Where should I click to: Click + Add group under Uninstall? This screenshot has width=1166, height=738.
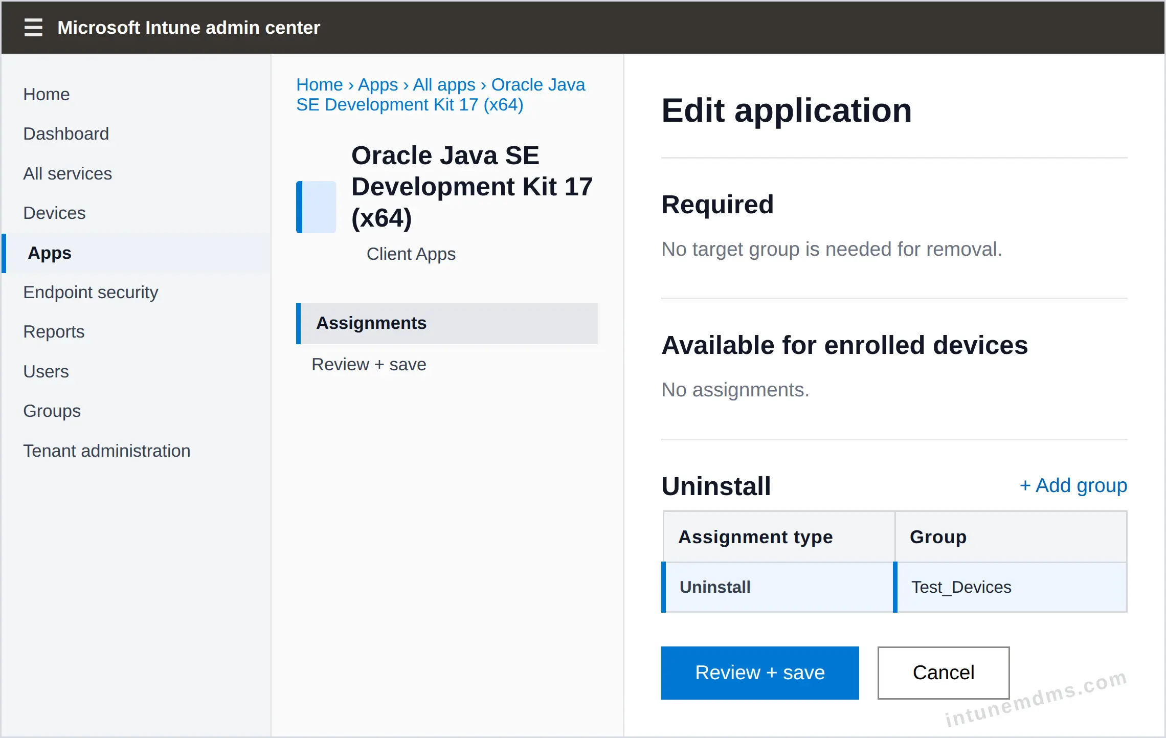(1073, 485)
